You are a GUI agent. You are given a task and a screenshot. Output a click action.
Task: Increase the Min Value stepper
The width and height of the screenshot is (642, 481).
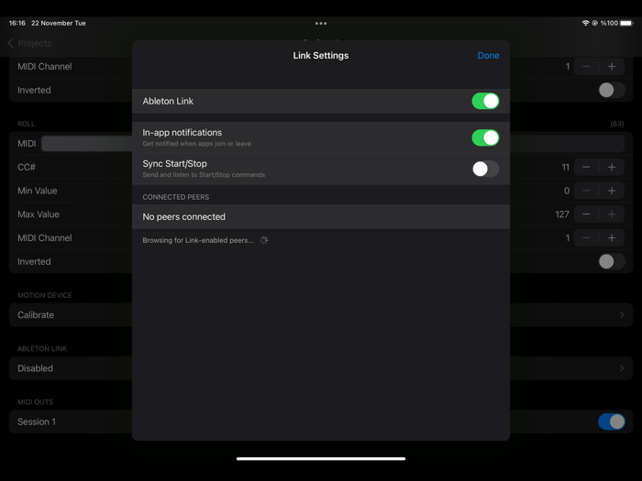point(612,191)
